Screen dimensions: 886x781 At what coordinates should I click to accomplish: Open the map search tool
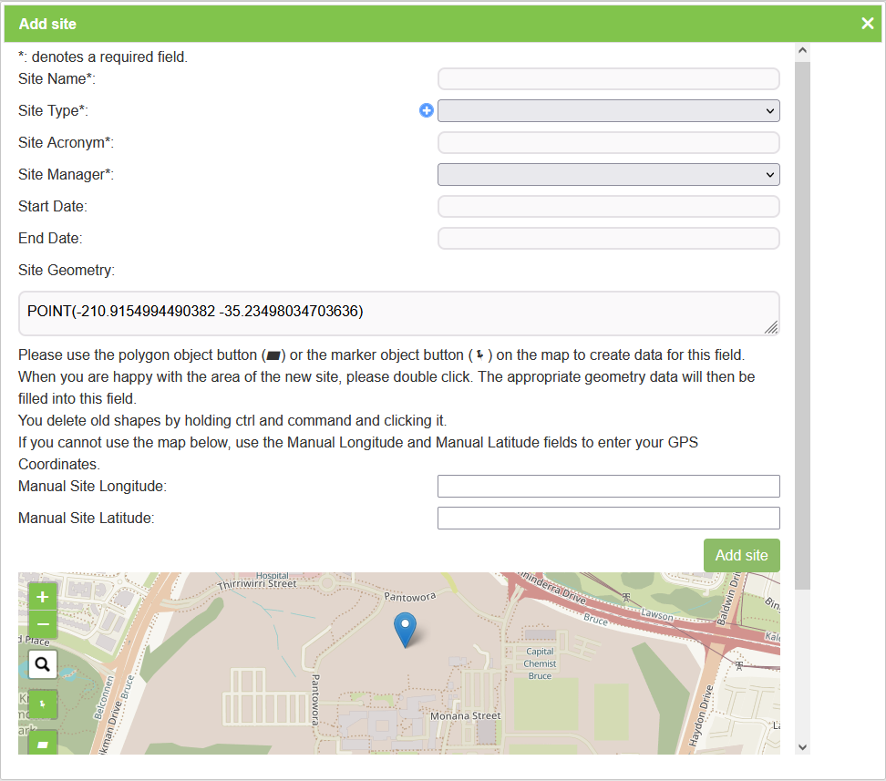coord(42,665)
